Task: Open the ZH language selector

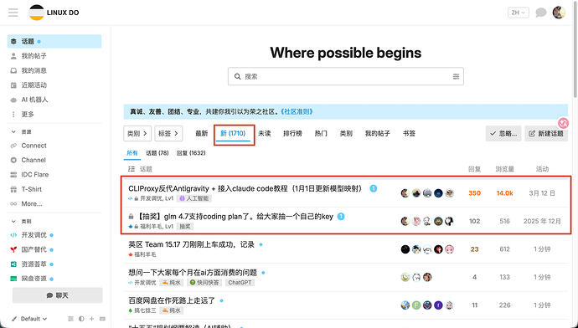Action: click(518, 13)
